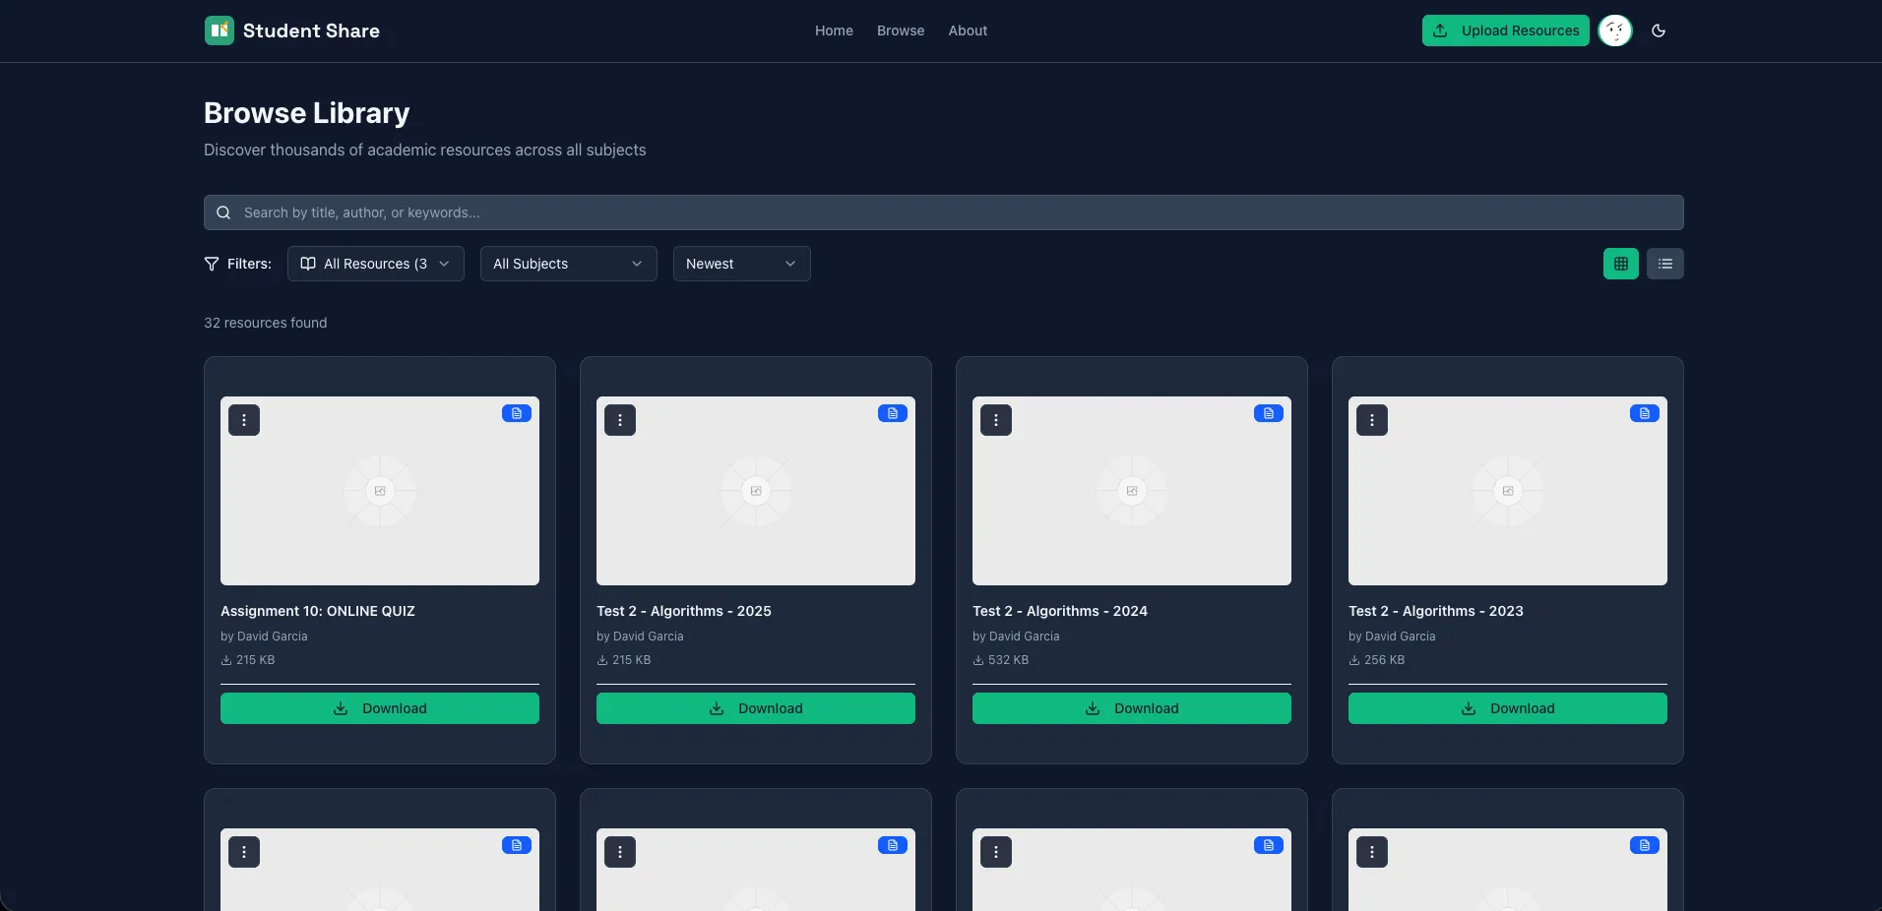The height and width of the screenshot is (911, 1882).
Task: Click document badge on Algorithms 2023 thumbnail
Action: coord(1645,413)
